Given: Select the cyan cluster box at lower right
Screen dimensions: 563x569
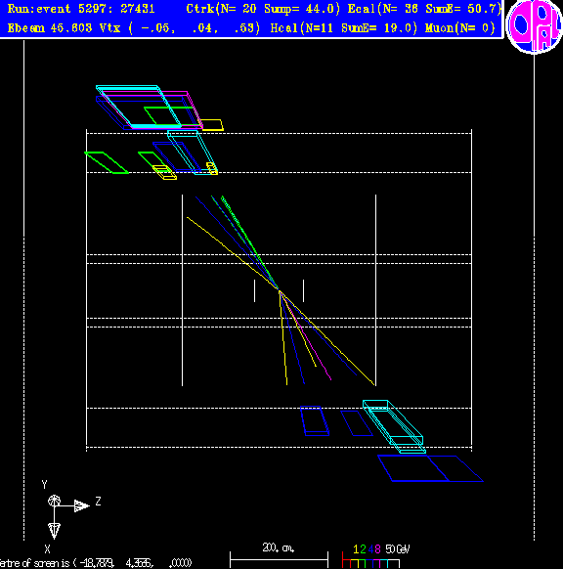Looking at the screenshot, I should [394, 426].
